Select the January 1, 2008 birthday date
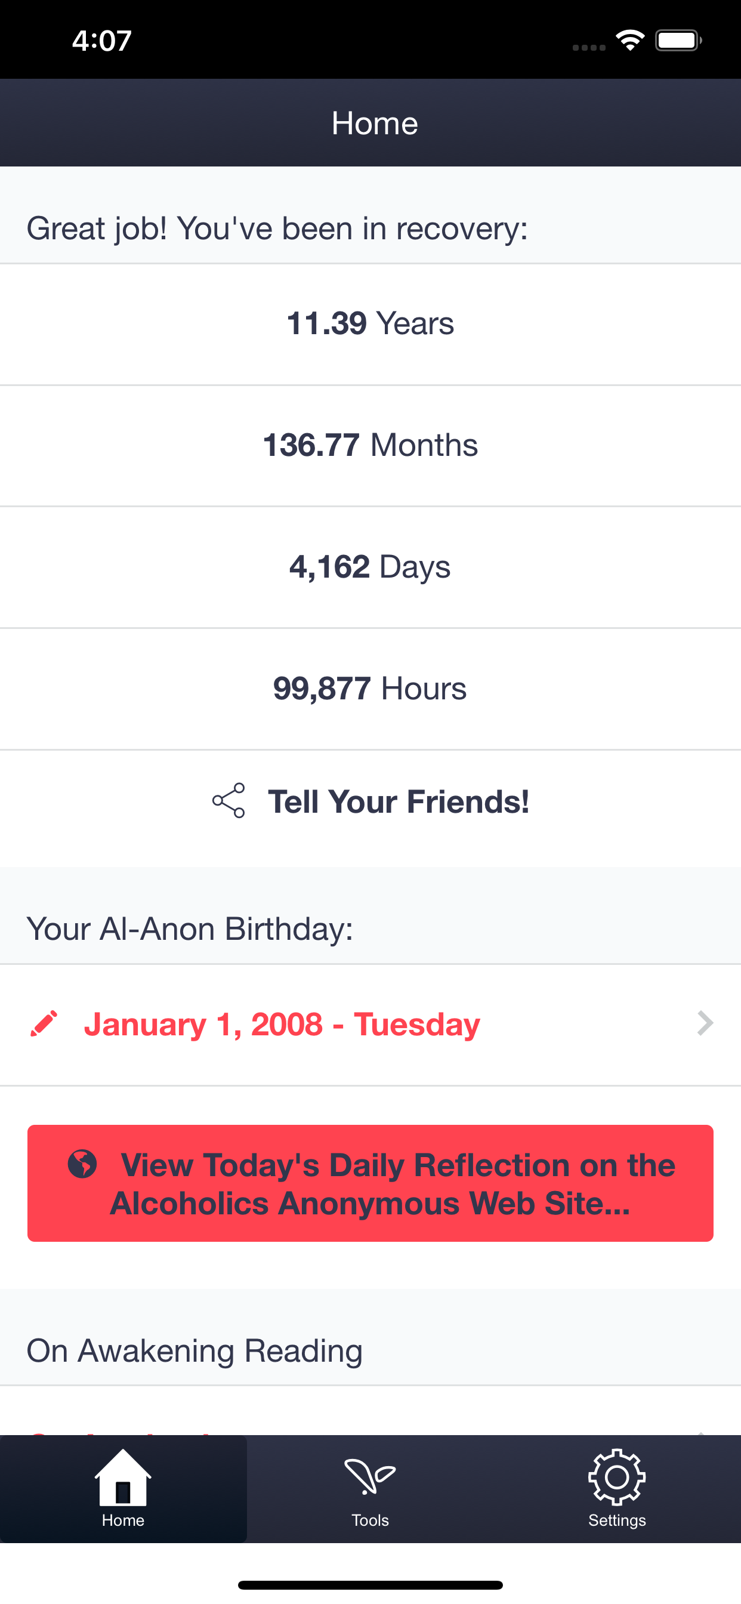 pyautogui.click(x=282, y=1025)
